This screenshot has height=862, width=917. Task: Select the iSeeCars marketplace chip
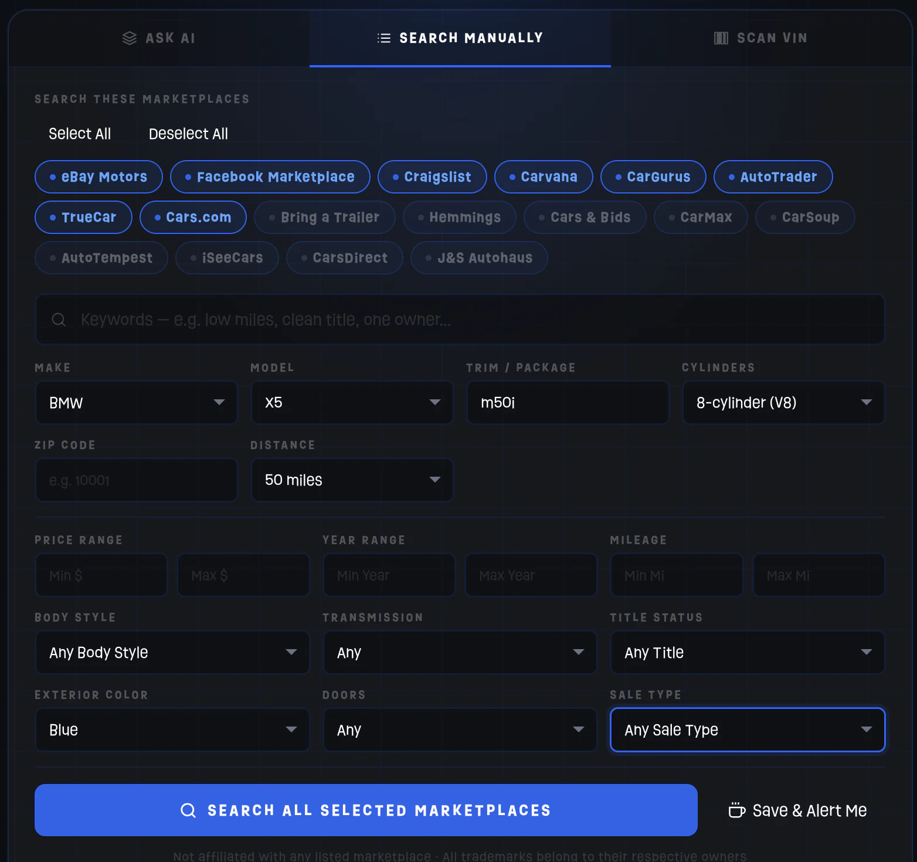coord(227,257)
